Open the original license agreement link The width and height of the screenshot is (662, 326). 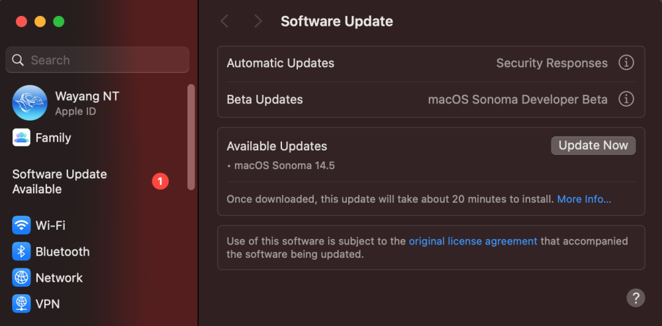(473, 241)
